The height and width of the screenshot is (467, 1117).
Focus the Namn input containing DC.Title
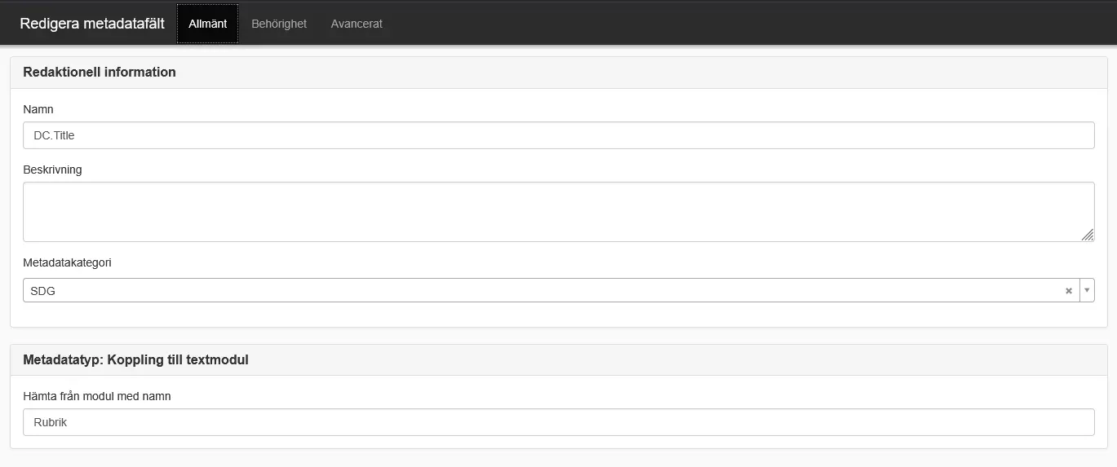point(558,135)
